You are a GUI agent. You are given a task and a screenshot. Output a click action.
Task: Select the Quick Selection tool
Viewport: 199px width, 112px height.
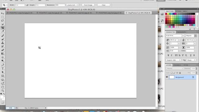click(x=2, y=24)
